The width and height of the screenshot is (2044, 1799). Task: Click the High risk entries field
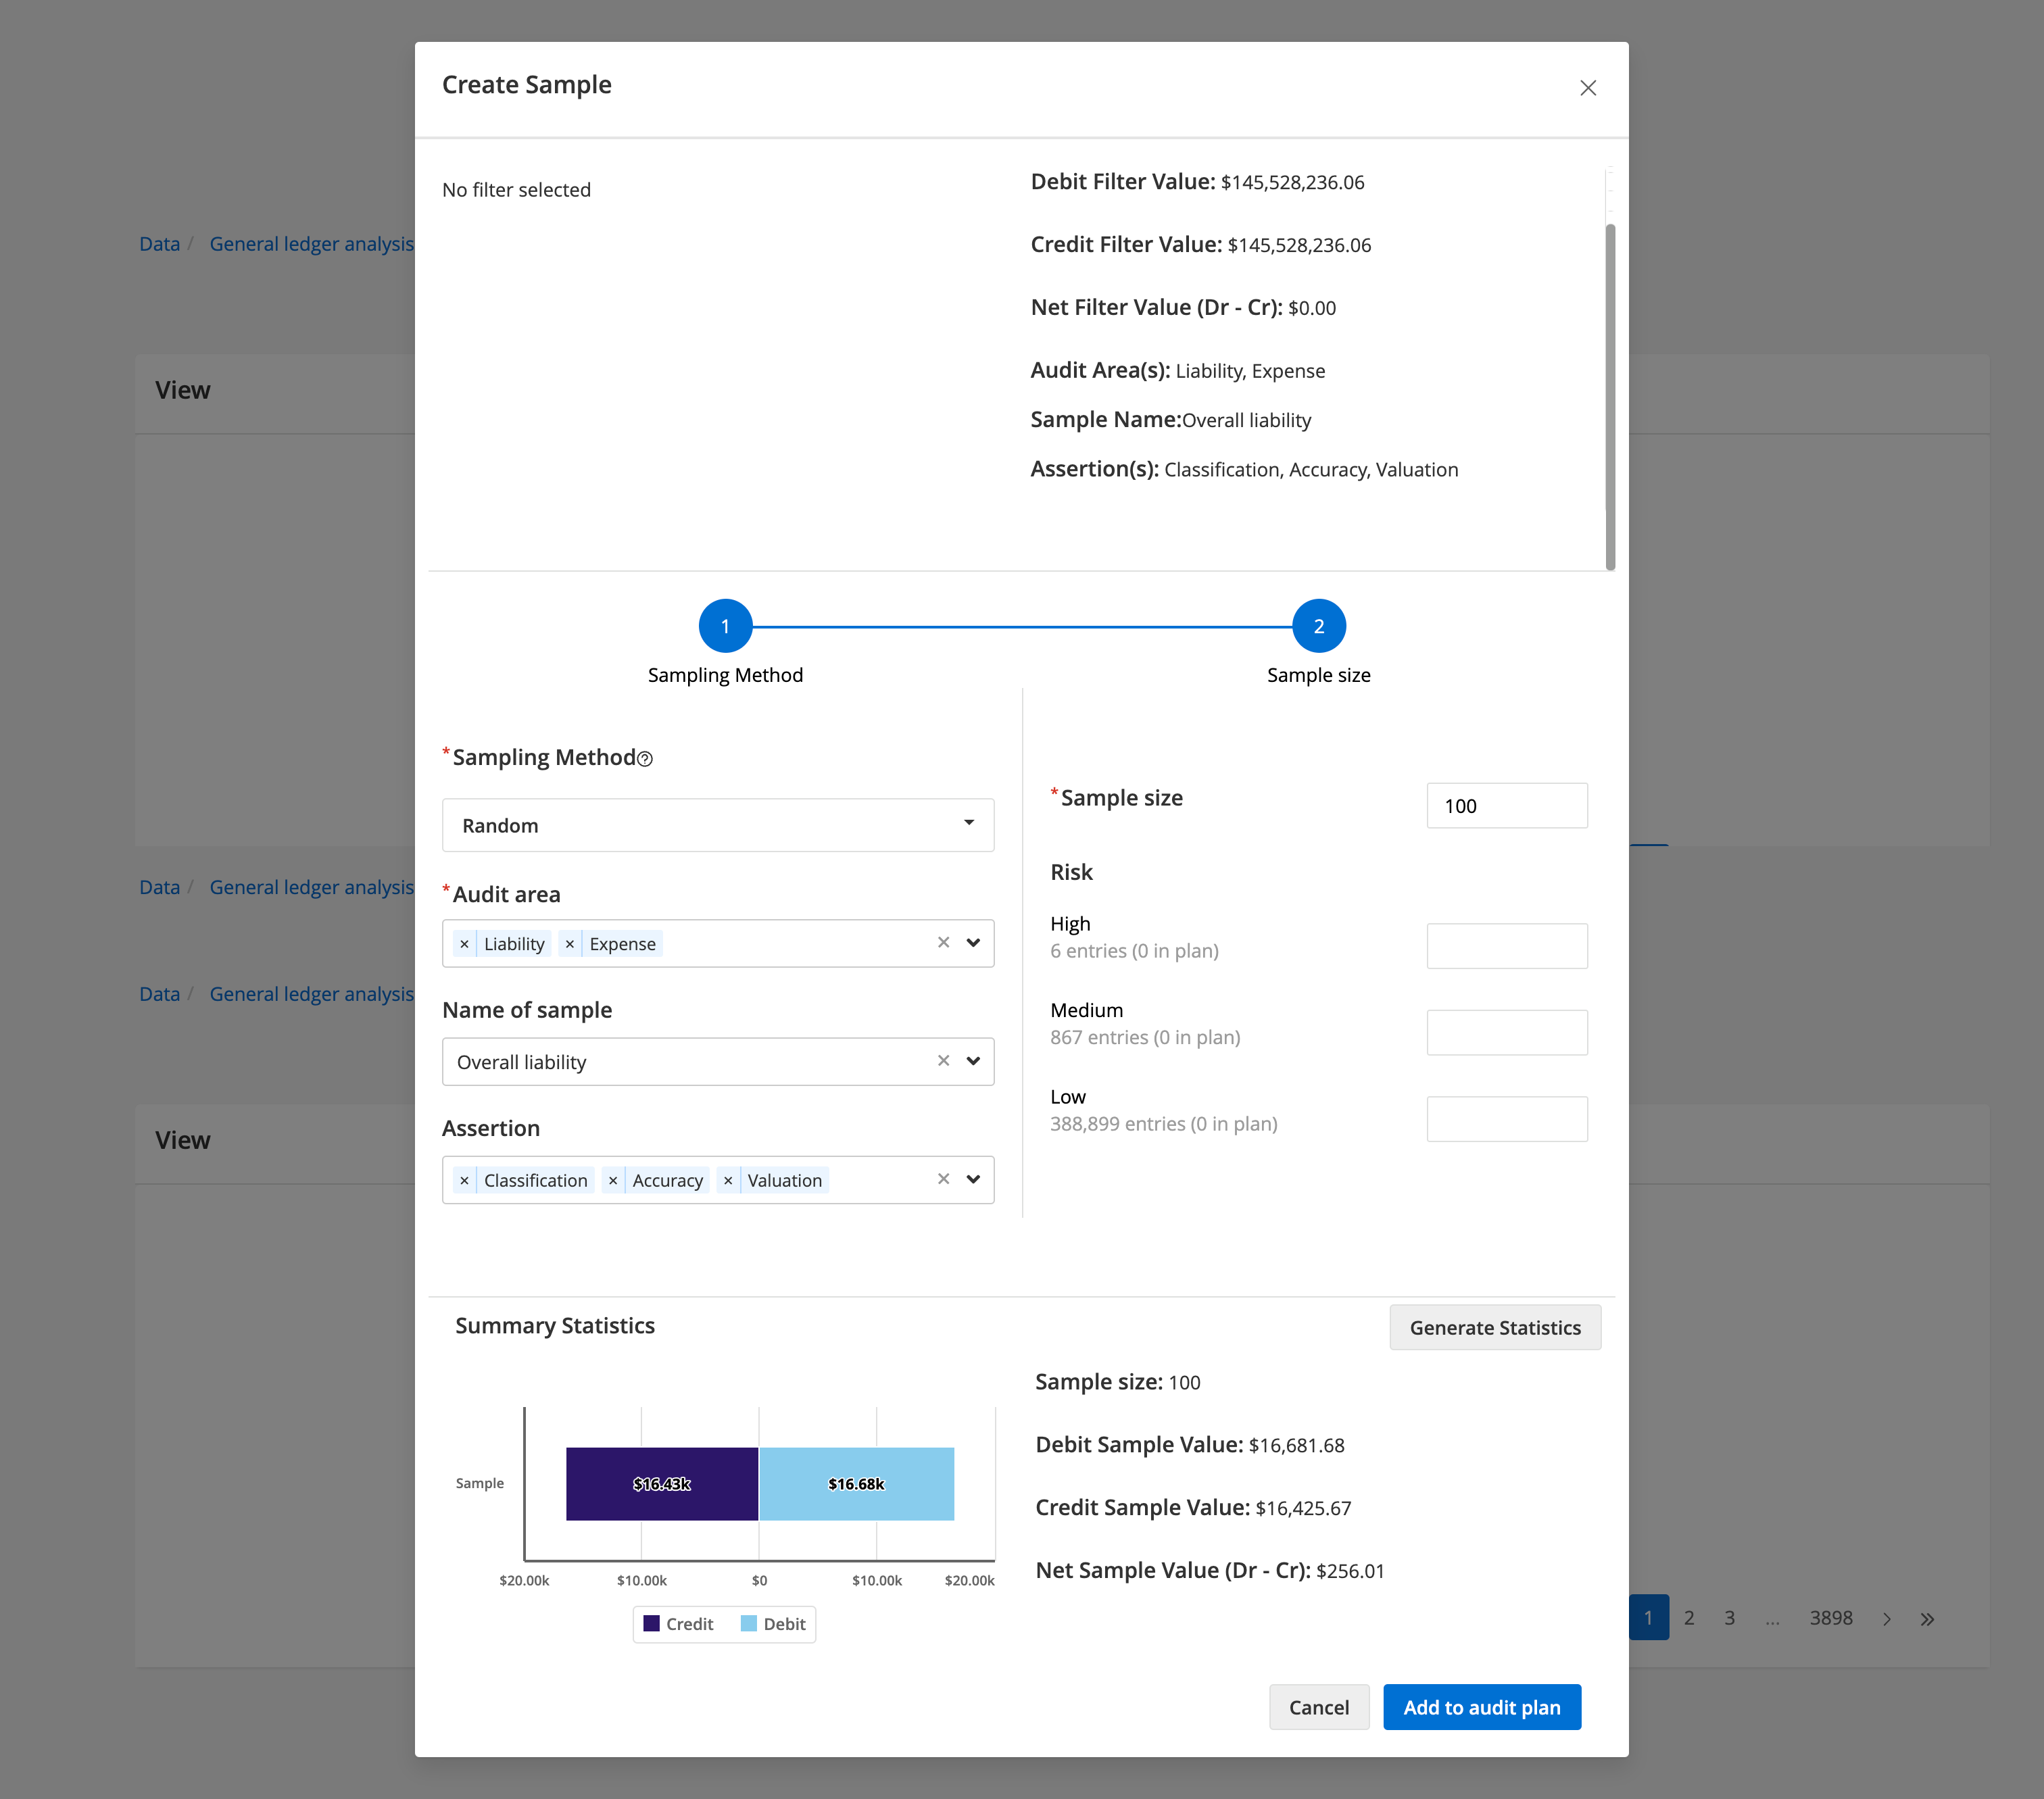tap(1506, 946)
